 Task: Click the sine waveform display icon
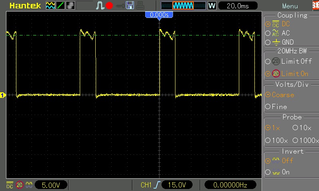tap(50, 6)
